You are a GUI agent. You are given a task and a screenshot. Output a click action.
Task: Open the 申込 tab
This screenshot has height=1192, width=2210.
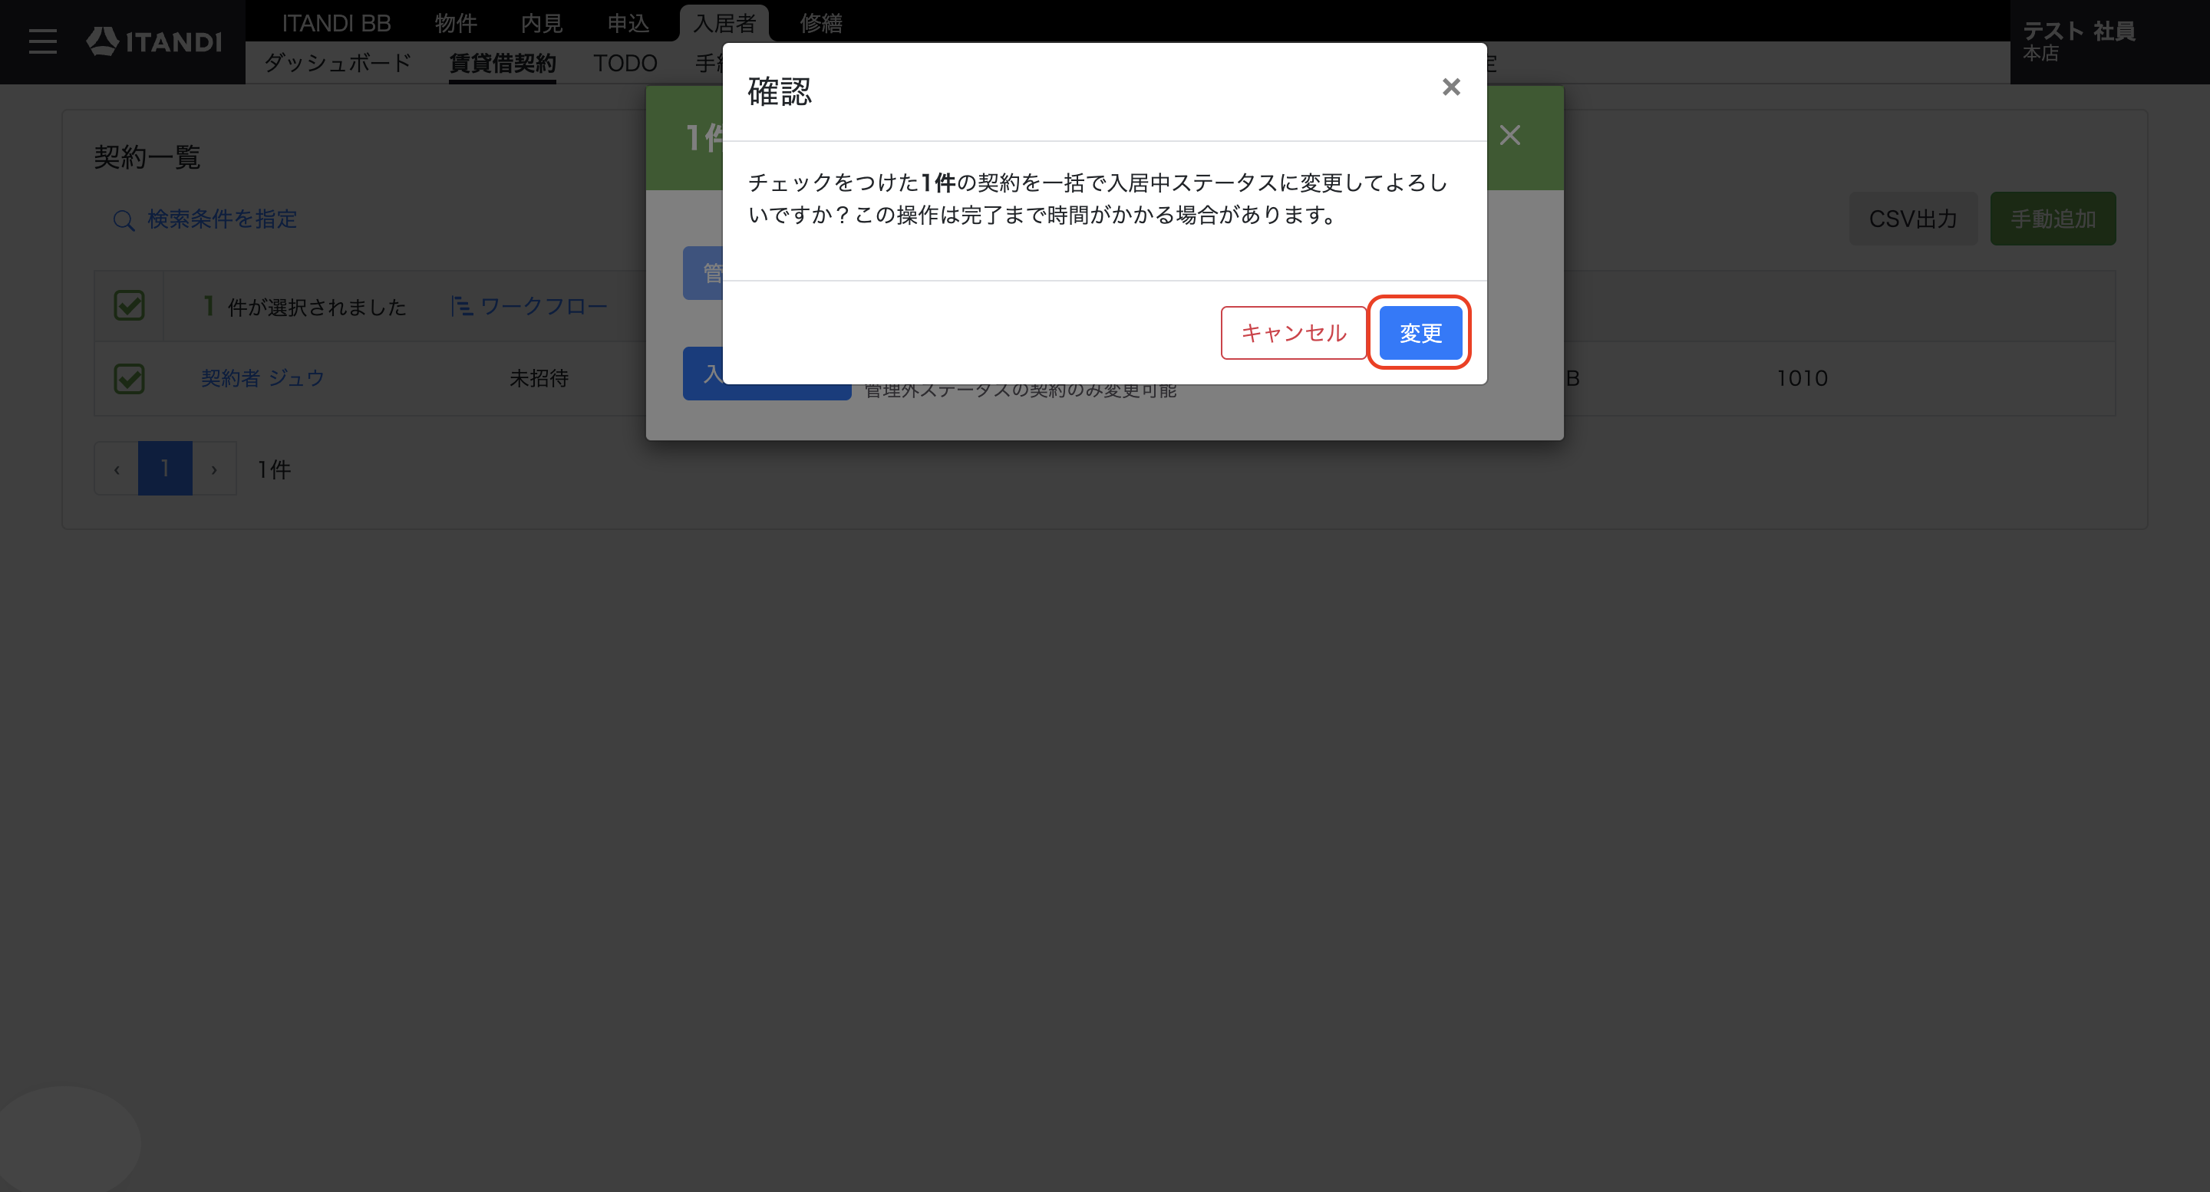[x=628, y=23]
